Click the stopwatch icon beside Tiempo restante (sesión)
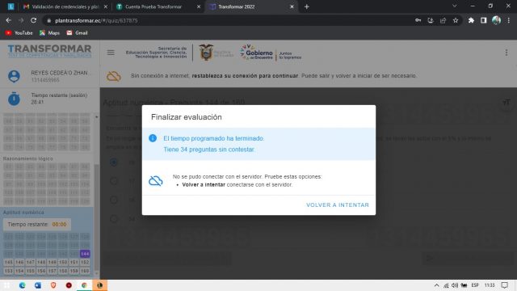517x291 pixels. [x=14, y=99]
